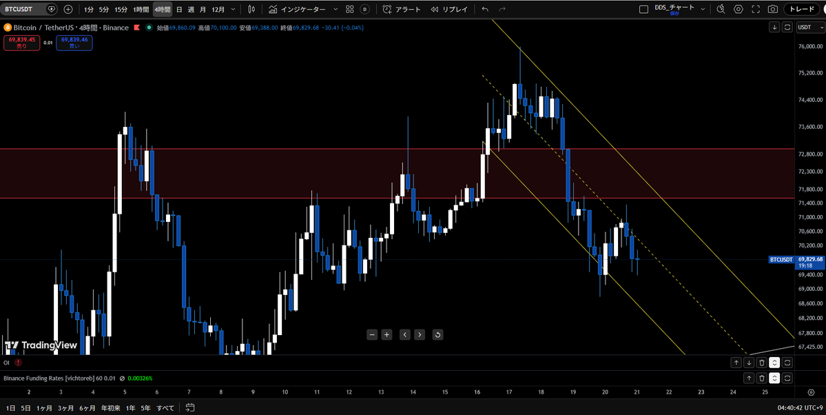Click the green market status dot
The width and height of the screenshot is (826, 415).
[149, 28]
